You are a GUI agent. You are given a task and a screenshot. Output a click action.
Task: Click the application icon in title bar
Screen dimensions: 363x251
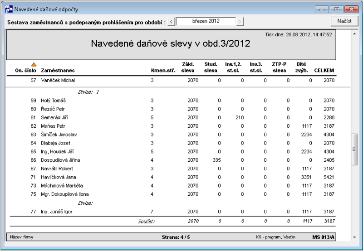[x=9, y=9]
